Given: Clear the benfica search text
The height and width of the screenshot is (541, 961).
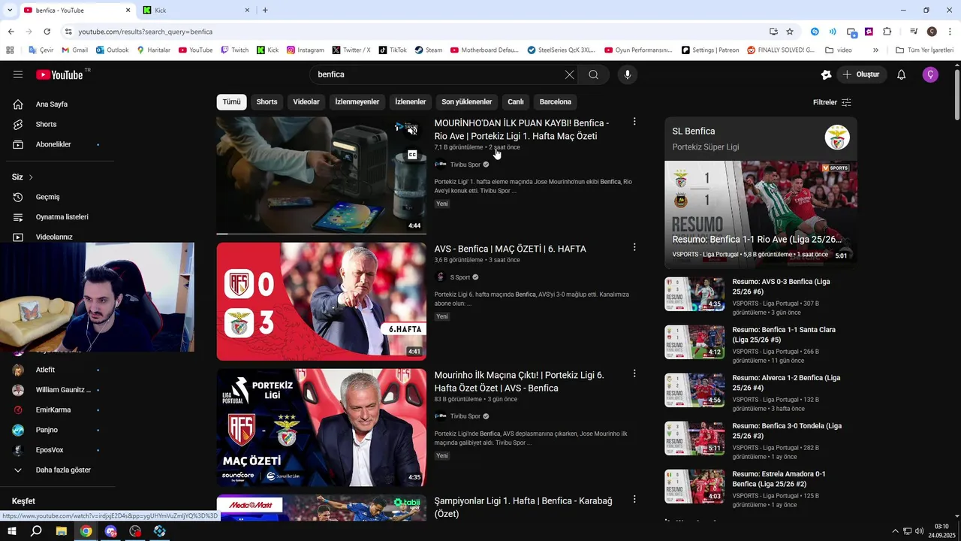Looking at the screenshot, I should 569,74.
